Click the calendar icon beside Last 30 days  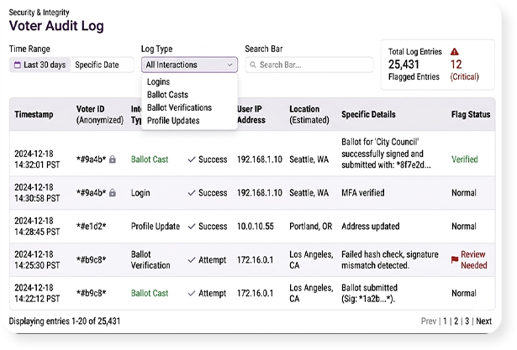tap(18, 65)
